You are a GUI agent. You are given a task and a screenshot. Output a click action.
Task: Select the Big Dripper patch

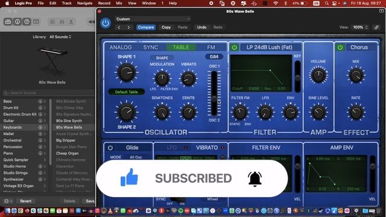(x=66, y=140)
